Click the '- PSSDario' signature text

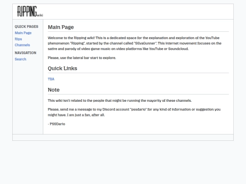(x=56, y=124)
